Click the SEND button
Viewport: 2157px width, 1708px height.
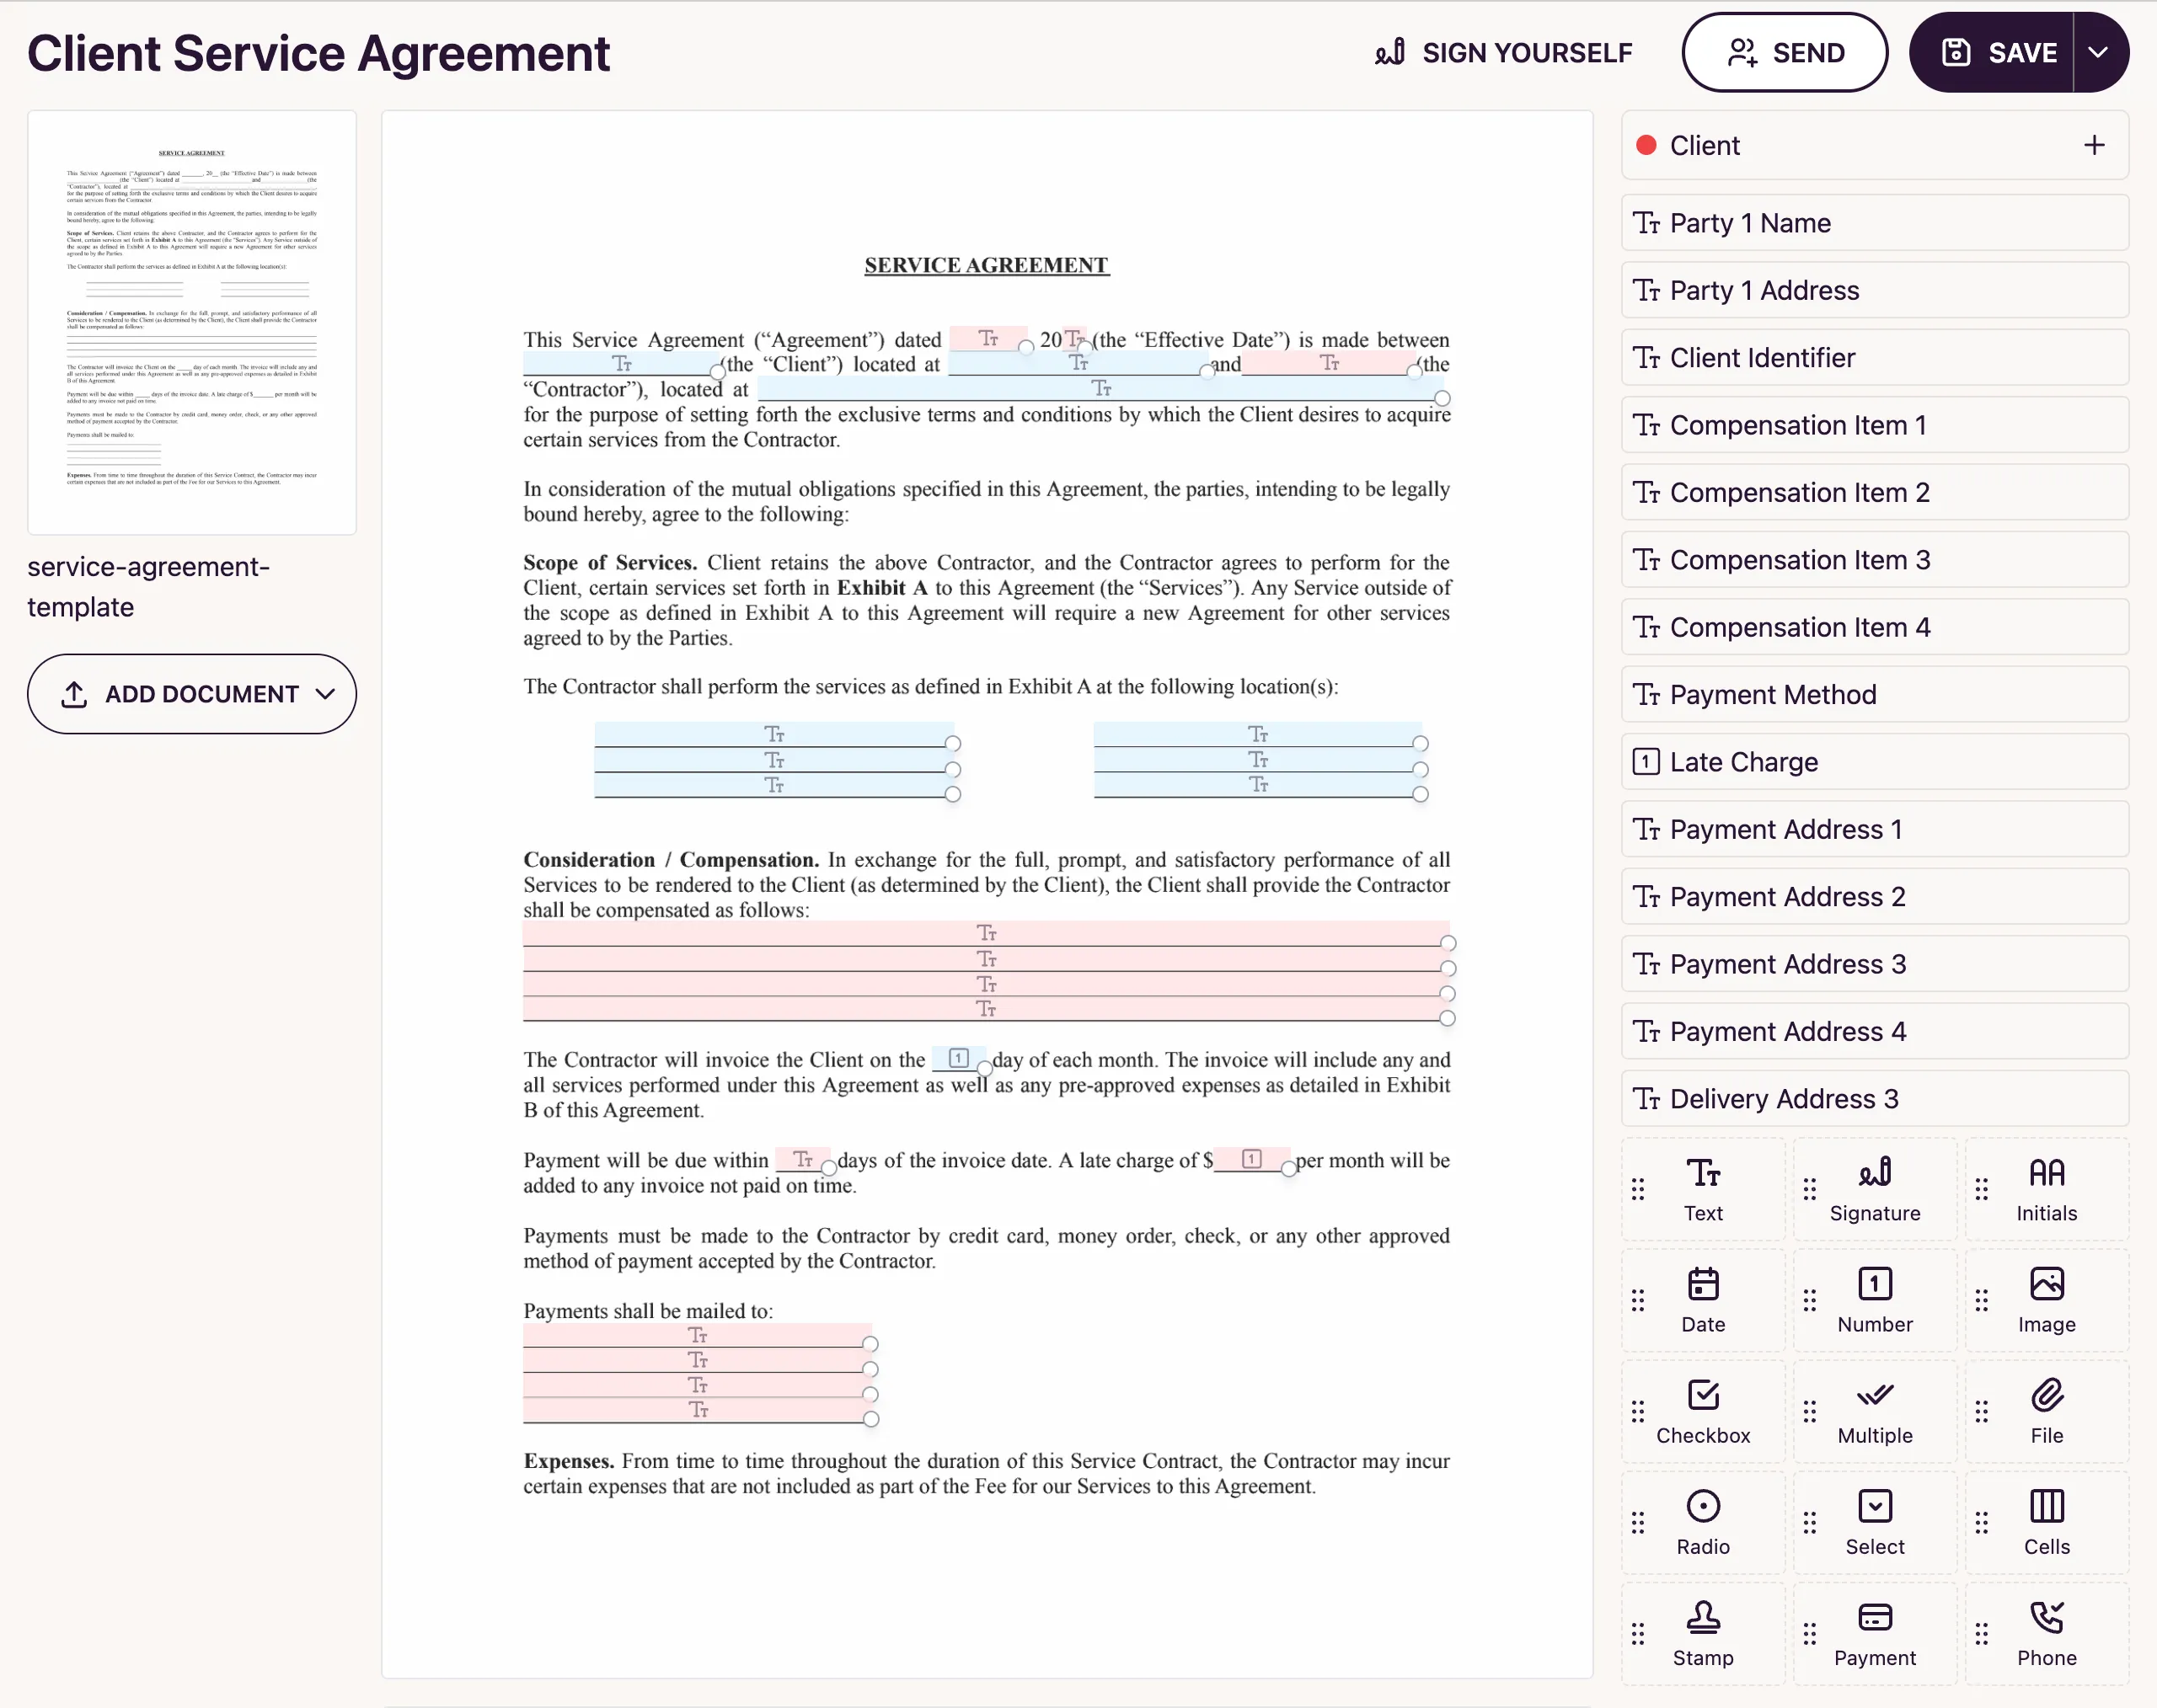[1784, 52]
